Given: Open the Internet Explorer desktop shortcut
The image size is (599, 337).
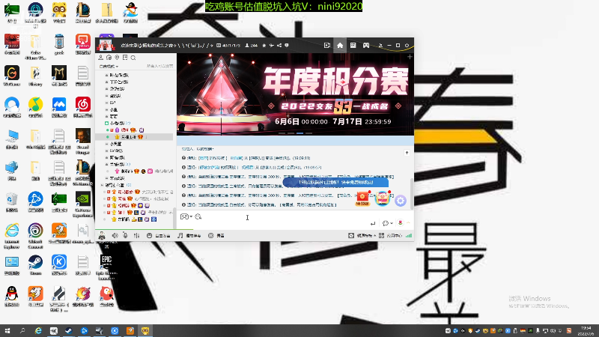Looking at the screenshot, I should 11,236.
